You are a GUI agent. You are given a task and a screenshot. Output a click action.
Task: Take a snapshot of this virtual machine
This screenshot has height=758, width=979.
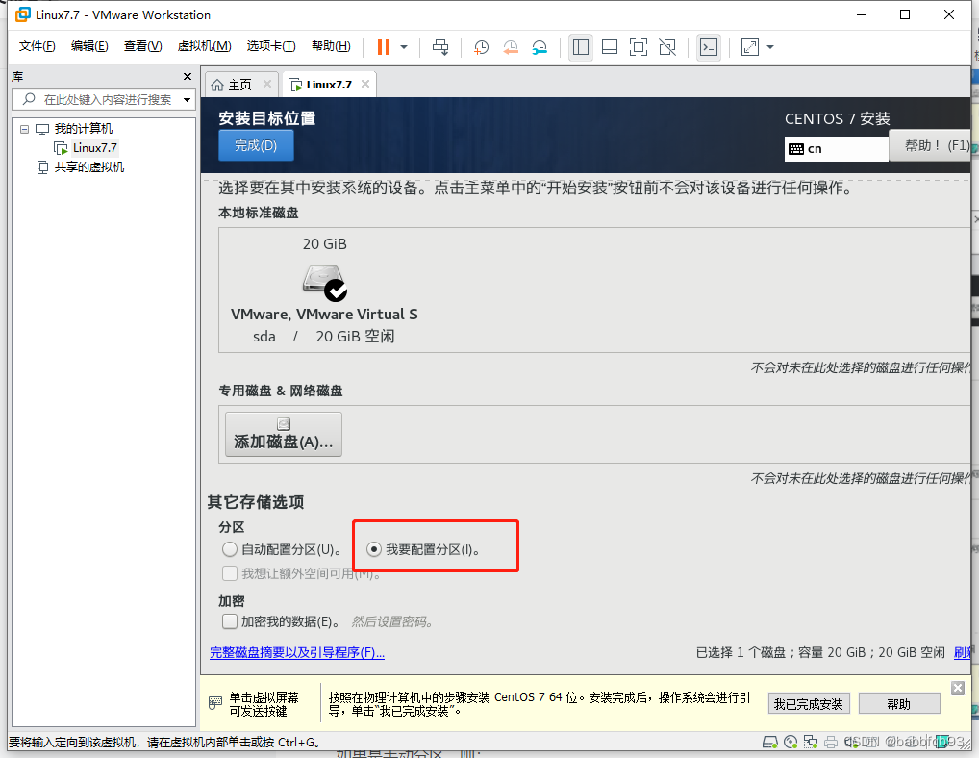click(481, 47)
